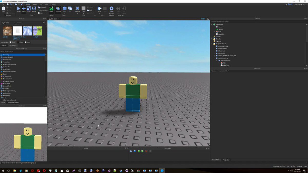Collapse the ViewportFrame node
The height and width of the screenshot is (173, 308).
(216, 60)
